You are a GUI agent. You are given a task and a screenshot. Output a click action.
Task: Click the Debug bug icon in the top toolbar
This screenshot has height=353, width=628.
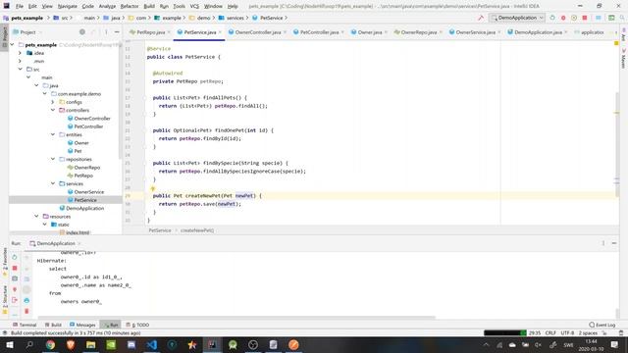click(x=563, y=18)
